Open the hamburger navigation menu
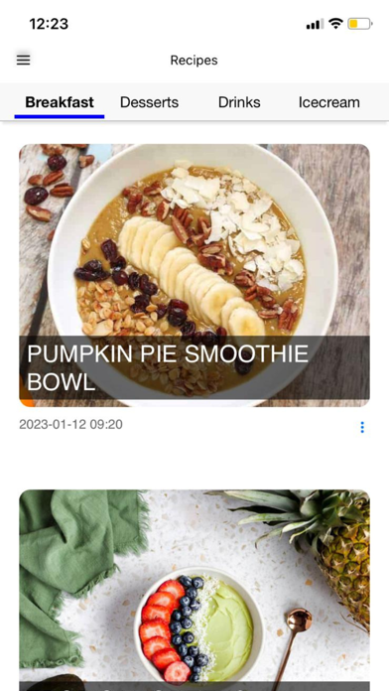 (x=24, y=60)
